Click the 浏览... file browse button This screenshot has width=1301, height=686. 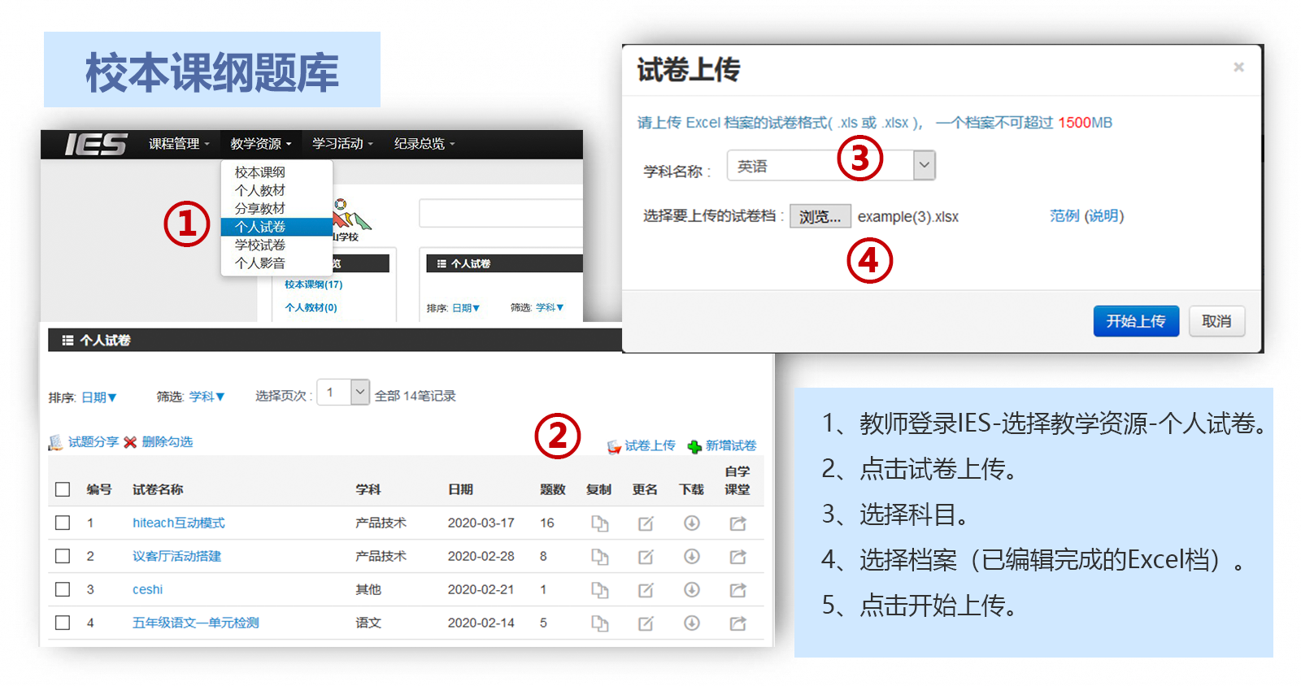click(820, 216)
